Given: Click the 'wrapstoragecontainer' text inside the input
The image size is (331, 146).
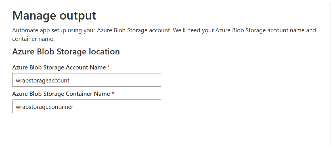Looking at the screenshot, I should click(45, 107).
